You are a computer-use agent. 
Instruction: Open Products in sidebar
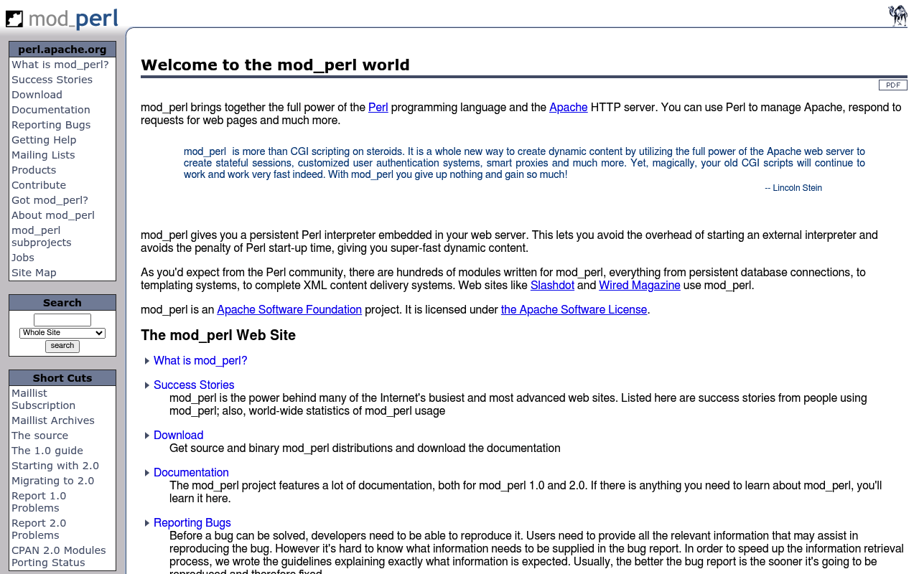(x=34, y=170)
